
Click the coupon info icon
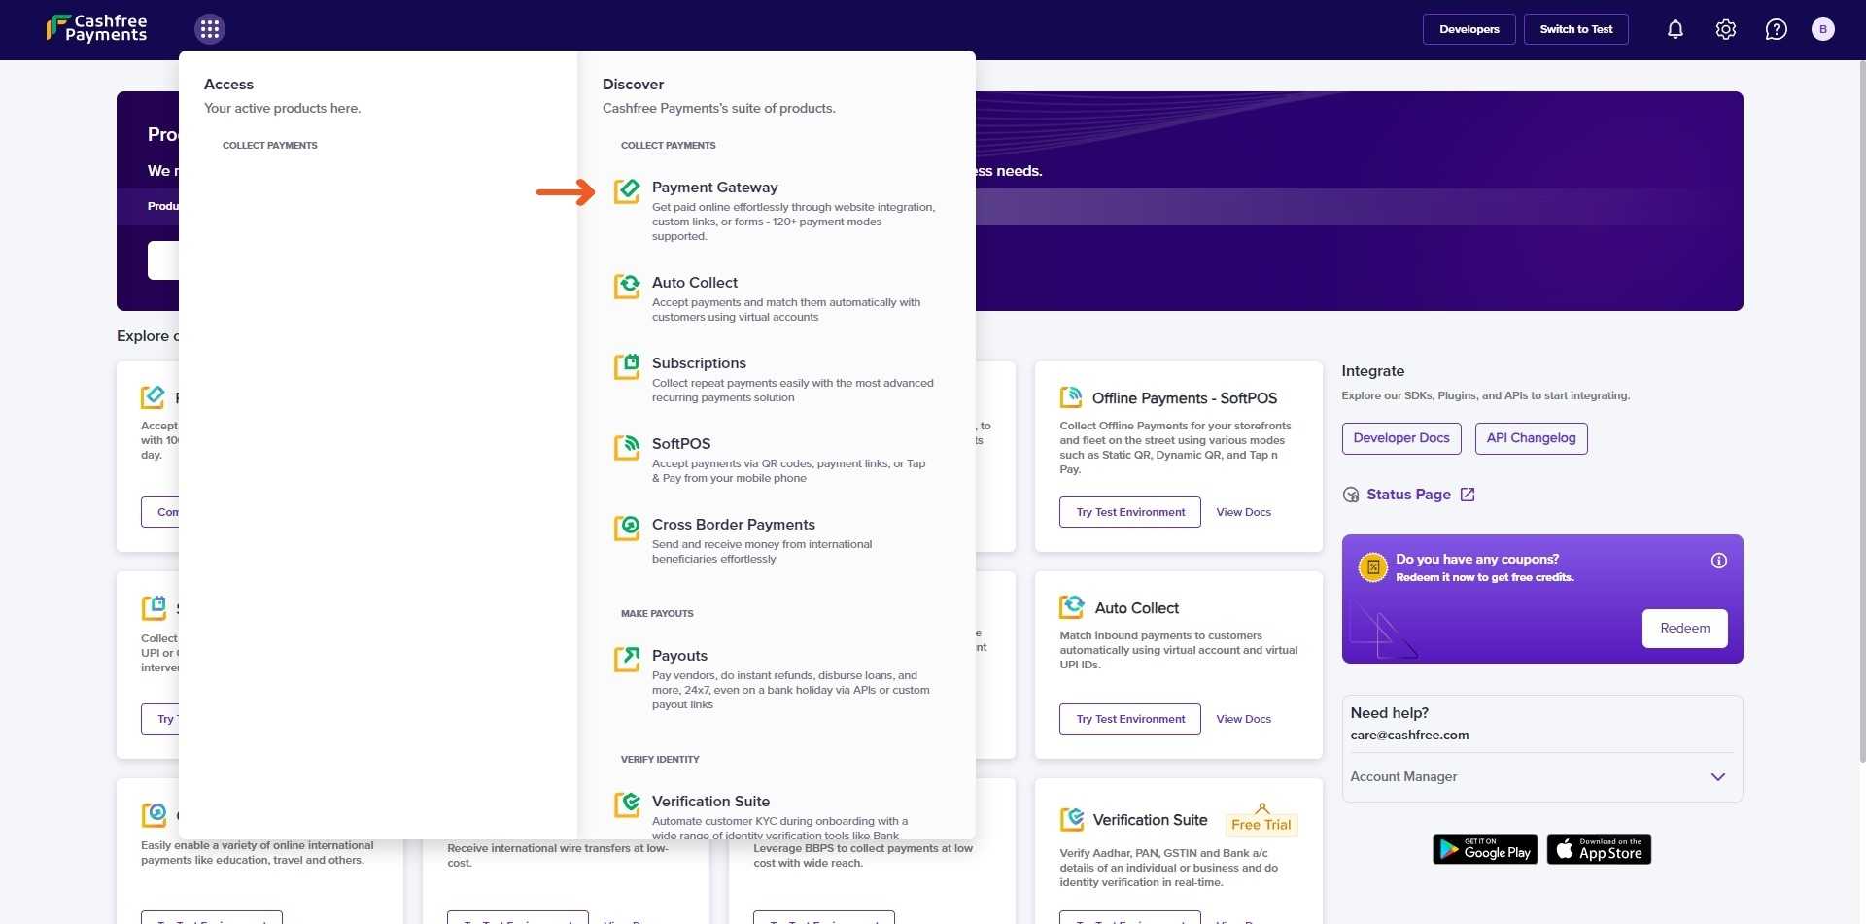[x=1718, y=561]
